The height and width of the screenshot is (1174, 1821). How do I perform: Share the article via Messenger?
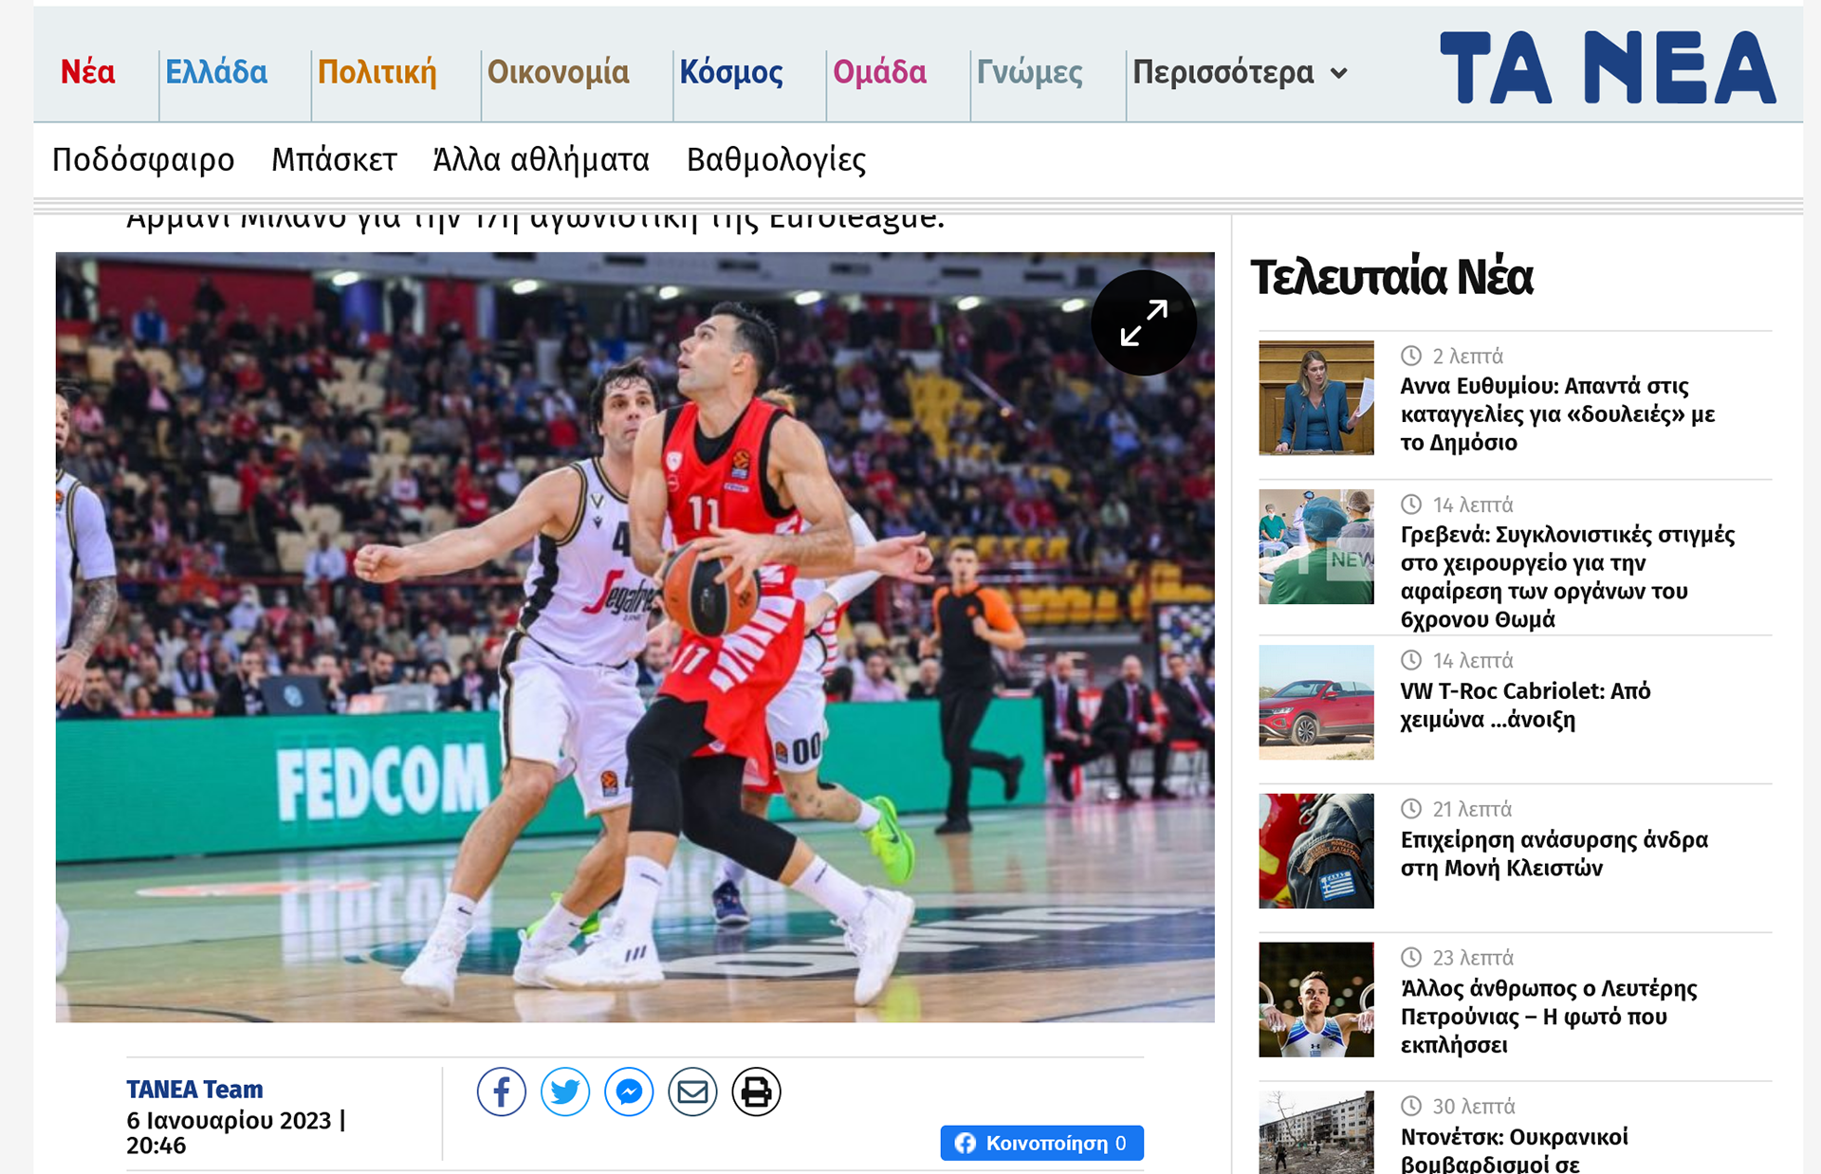pos(629,1092)
